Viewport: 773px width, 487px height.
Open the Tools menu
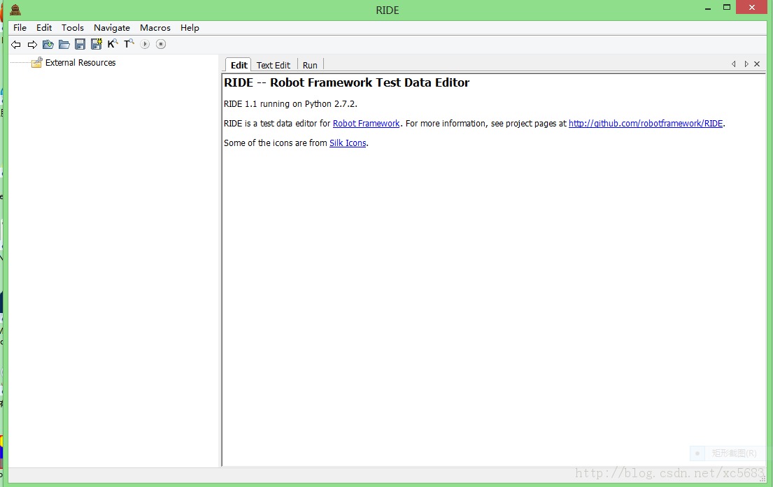click(72, 28)
